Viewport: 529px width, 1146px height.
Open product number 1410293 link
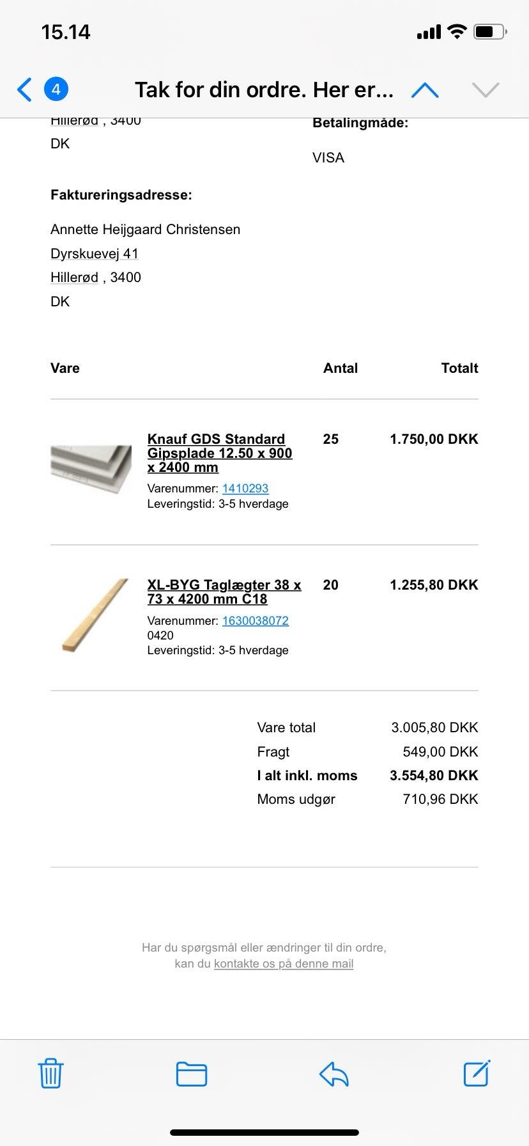click(245, 489)
